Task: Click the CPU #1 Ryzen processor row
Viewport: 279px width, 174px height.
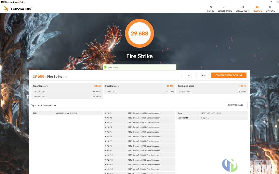Action: pos(139,113)
